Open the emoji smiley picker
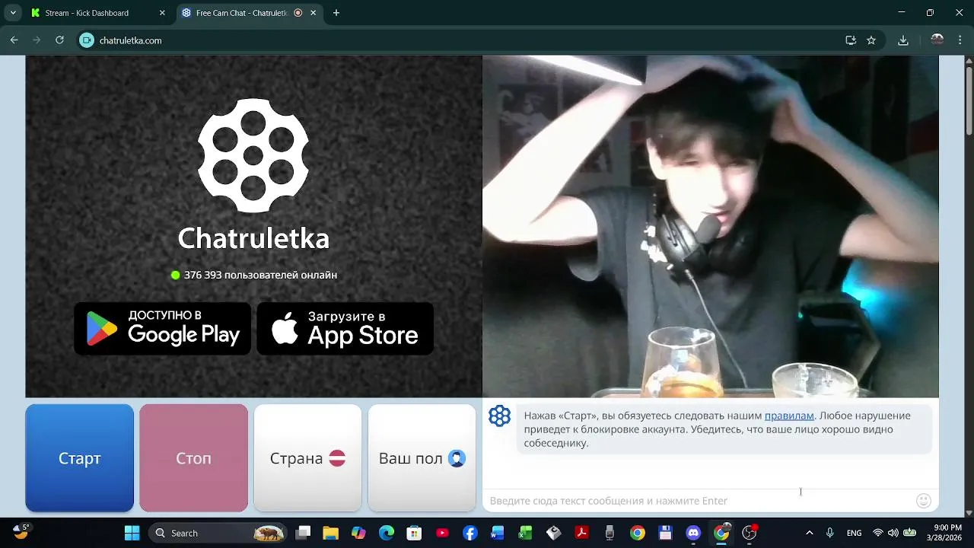Screen dimensions: 974x548 click(924, 501)
